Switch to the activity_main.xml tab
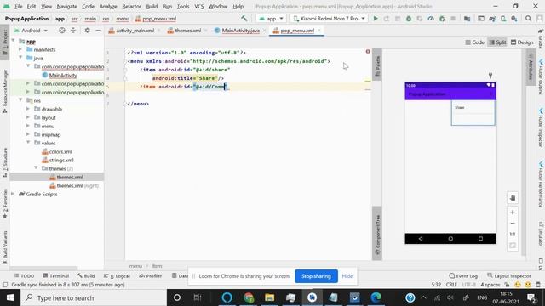This screenshot has height=306, width=545. click(x=135, y=31)
